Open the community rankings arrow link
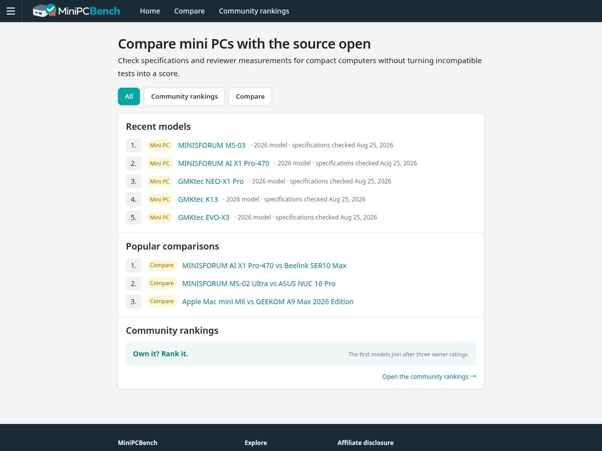Screen dimensions: 602x451 pos(429,376)
